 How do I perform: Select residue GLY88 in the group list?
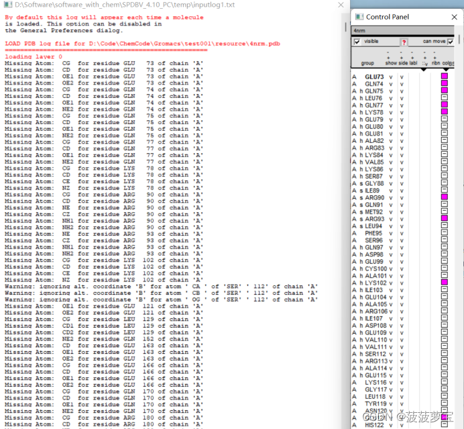tap(374, 184)
